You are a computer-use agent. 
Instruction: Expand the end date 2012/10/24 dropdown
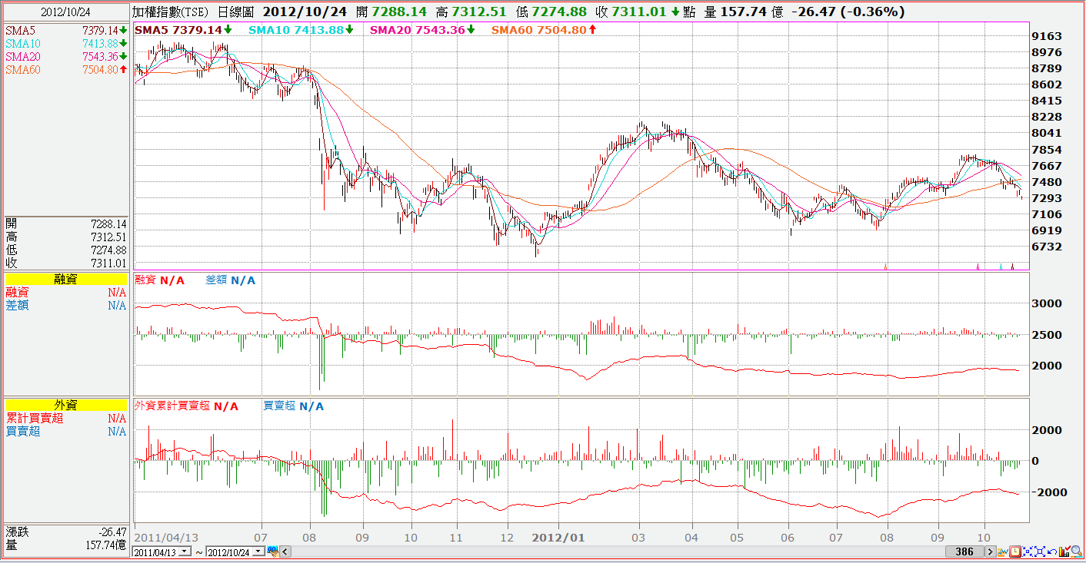pos(258,551)
